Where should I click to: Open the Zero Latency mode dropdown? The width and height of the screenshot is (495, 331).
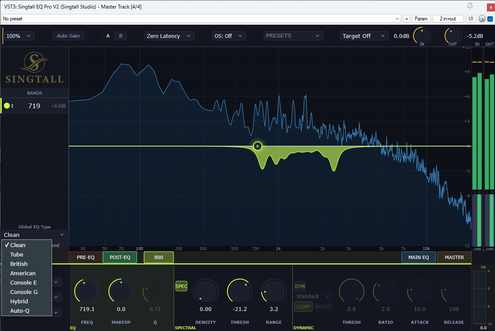pos(169,36)
